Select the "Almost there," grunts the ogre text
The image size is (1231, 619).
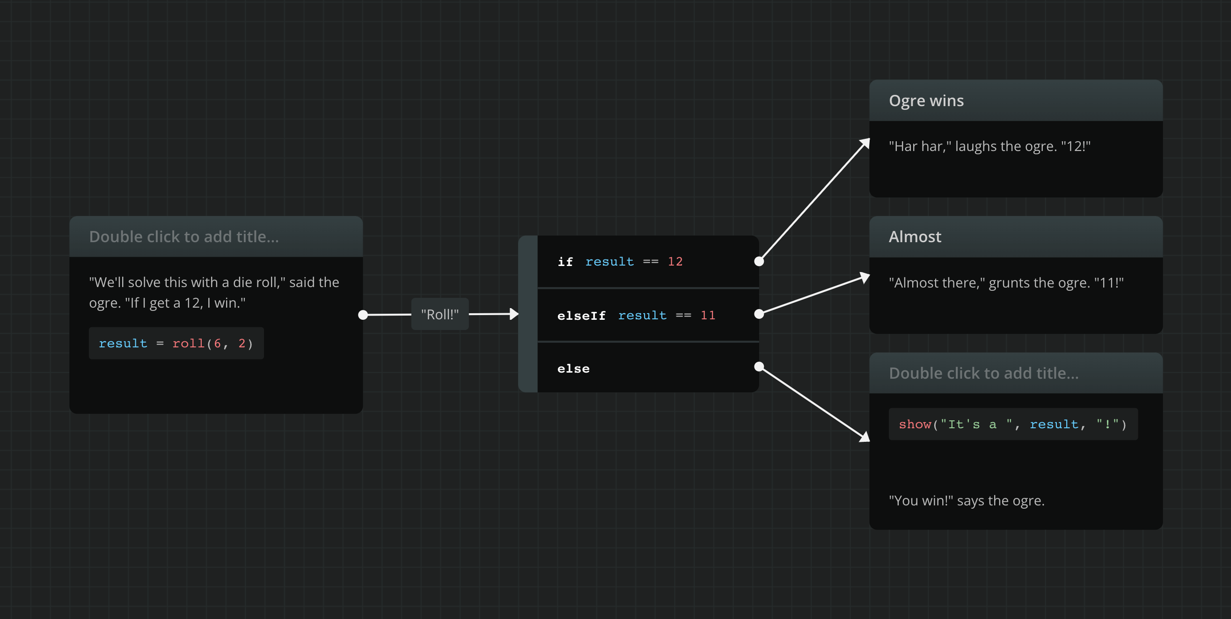pos(1006,282)
